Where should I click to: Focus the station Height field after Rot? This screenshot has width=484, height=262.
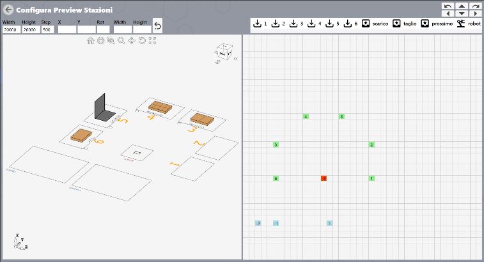(x=142, y=29)
